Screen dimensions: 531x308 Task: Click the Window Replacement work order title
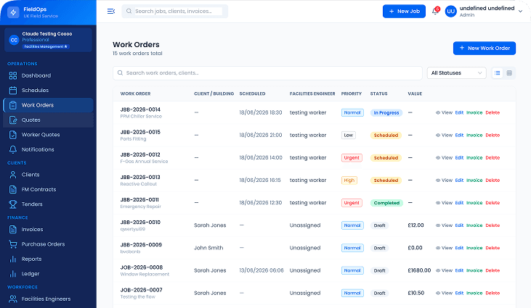click(145, 274)
